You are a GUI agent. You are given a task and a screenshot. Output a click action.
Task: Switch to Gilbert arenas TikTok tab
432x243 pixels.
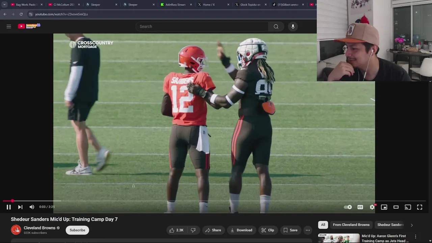click(288, 5)
